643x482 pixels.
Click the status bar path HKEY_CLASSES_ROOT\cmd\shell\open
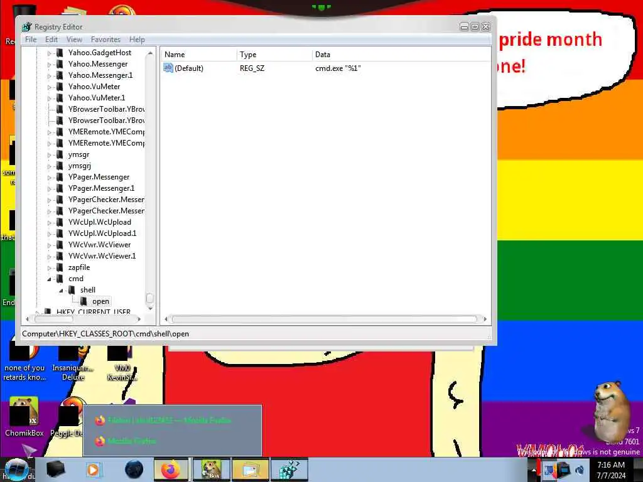105,334
